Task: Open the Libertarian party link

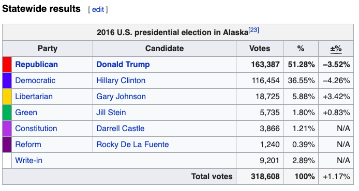Action: click(34, 97)
